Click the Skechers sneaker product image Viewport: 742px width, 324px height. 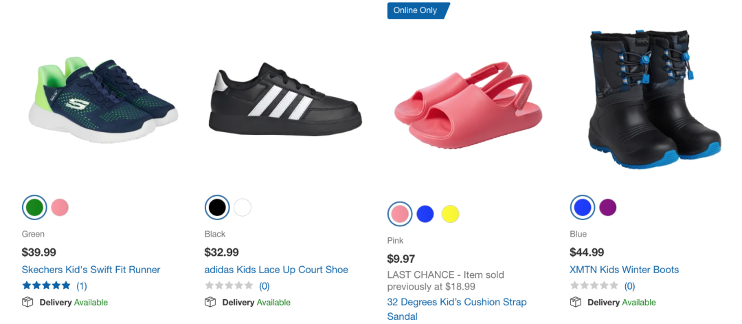103,100
